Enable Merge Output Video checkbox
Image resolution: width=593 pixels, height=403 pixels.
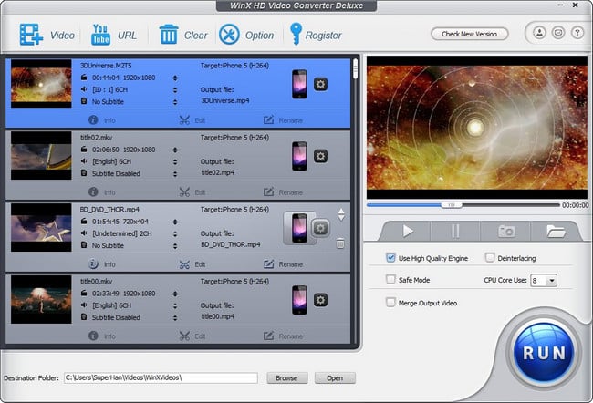(390, 303)
